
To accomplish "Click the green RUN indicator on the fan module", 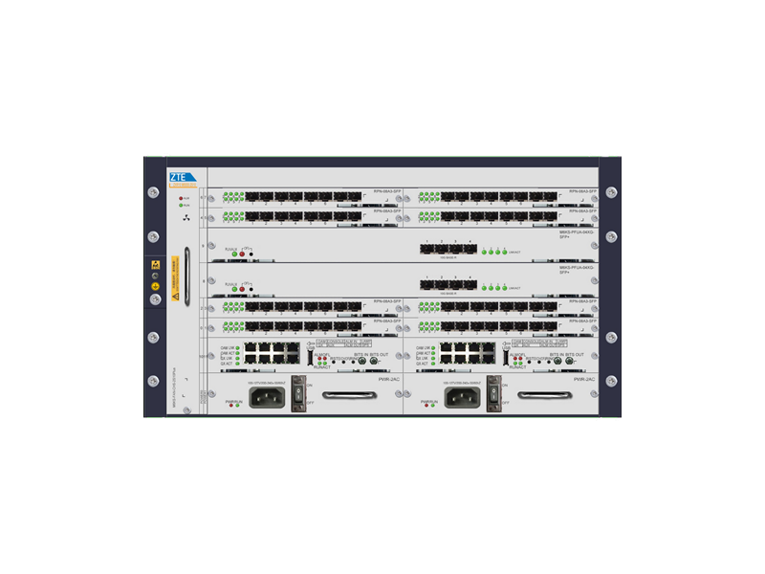I will (x=181, y=205).
